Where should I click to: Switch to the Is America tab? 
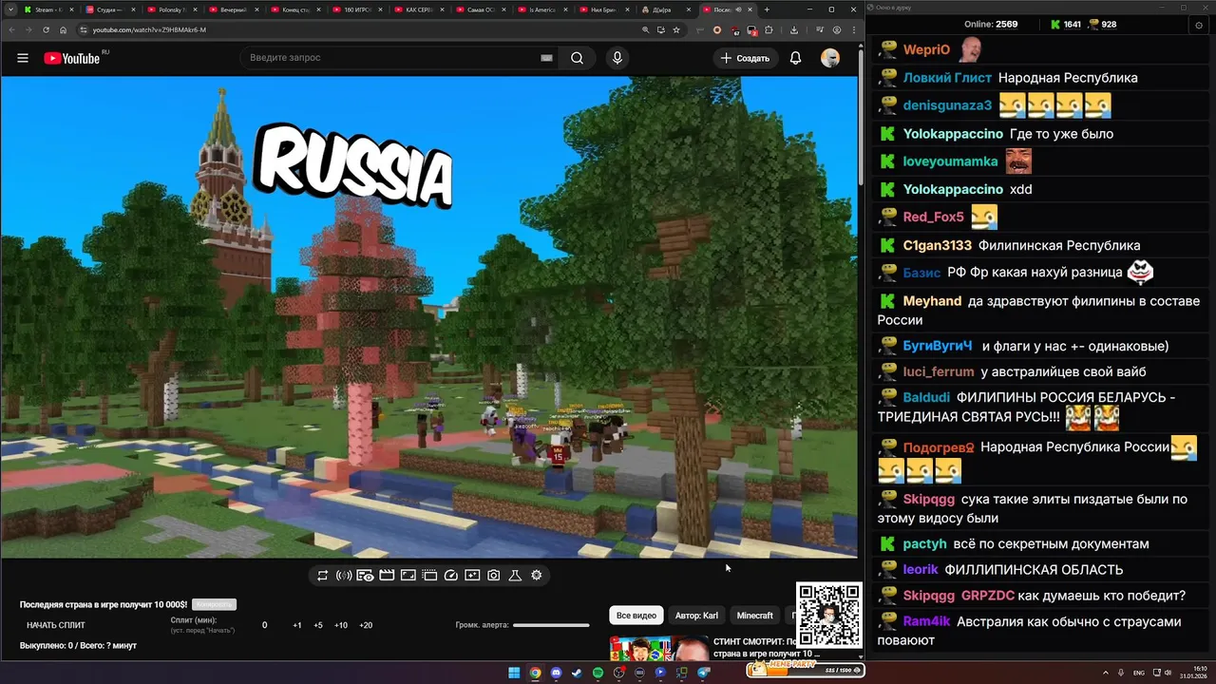click(x=541, y=9)
